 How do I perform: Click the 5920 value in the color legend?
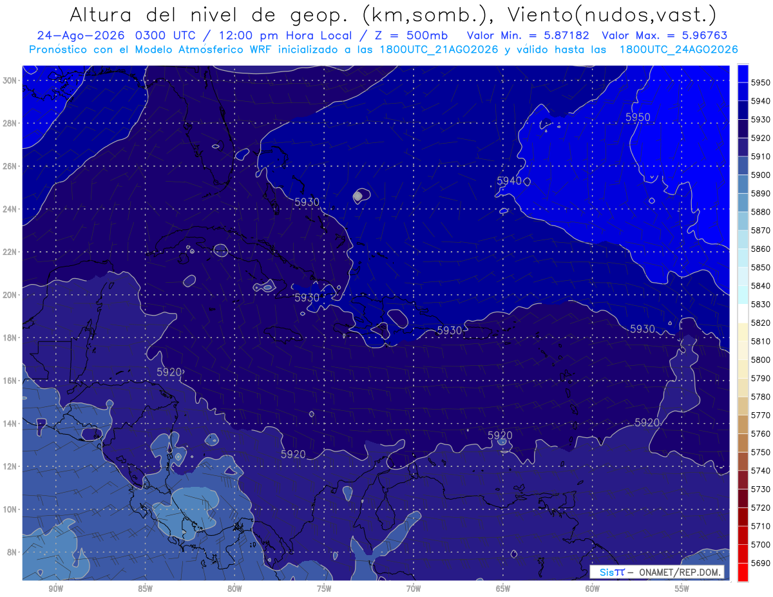[x=760, y=138]
